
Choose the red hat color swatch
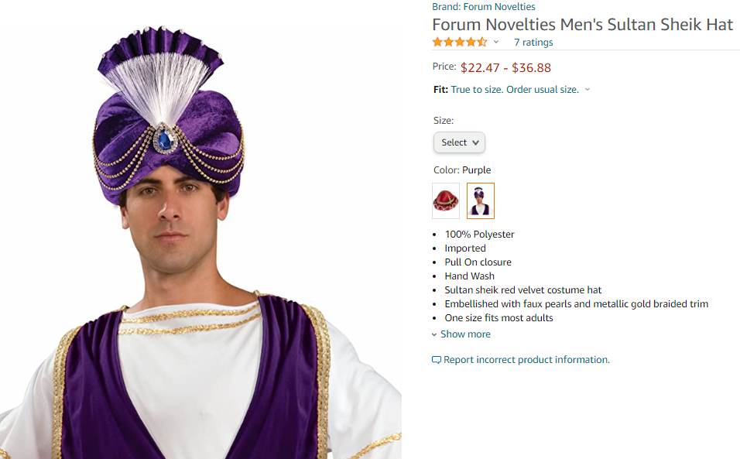pos(446,200)
